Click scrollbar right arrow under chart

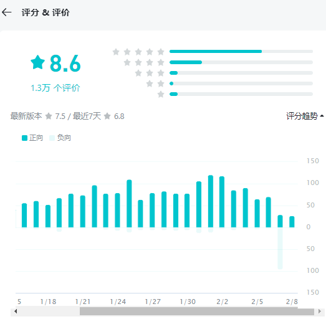click(320, 312)
